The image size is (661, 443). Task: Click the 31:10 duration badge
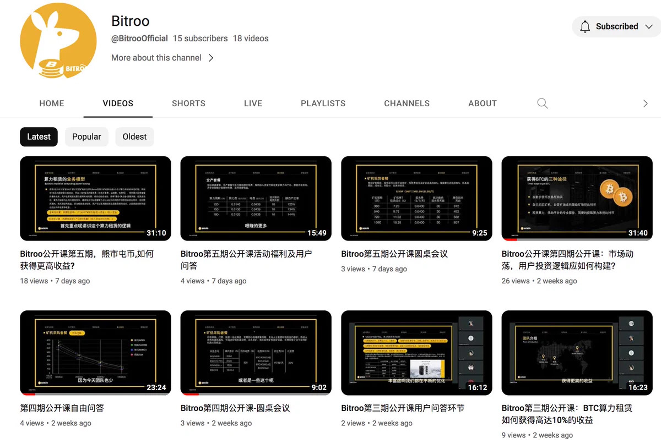point(156,233)
